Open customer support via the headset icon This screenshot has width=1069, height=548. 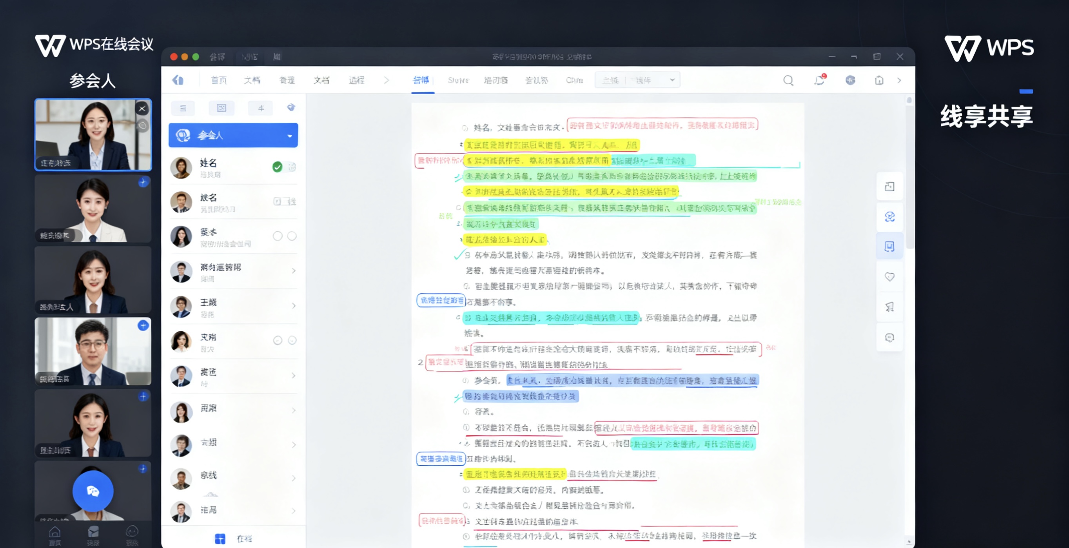click(x=889, y=337)
